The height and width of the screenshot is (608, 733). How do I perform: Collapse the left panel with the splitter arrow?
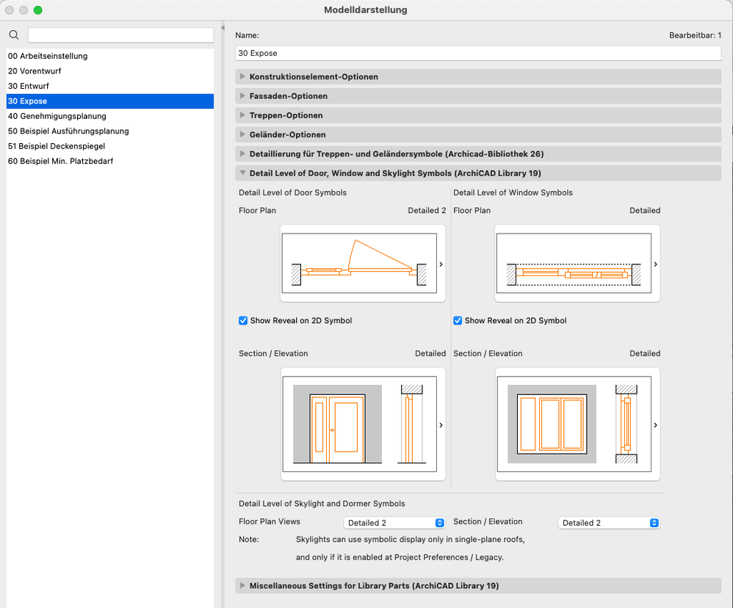point(223,28)
